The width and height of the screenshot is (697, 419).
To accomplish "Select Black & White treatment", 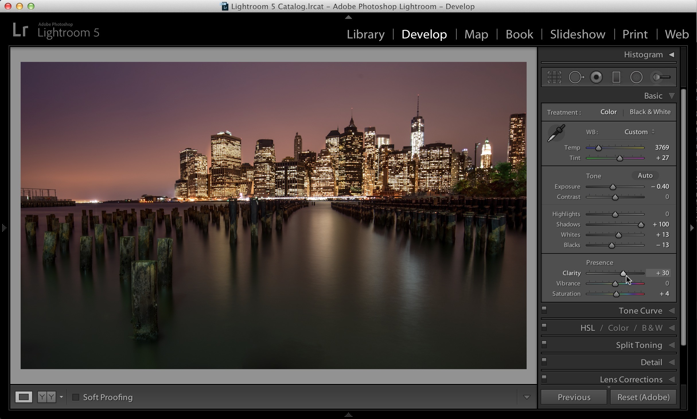I will tap(650, 112).
